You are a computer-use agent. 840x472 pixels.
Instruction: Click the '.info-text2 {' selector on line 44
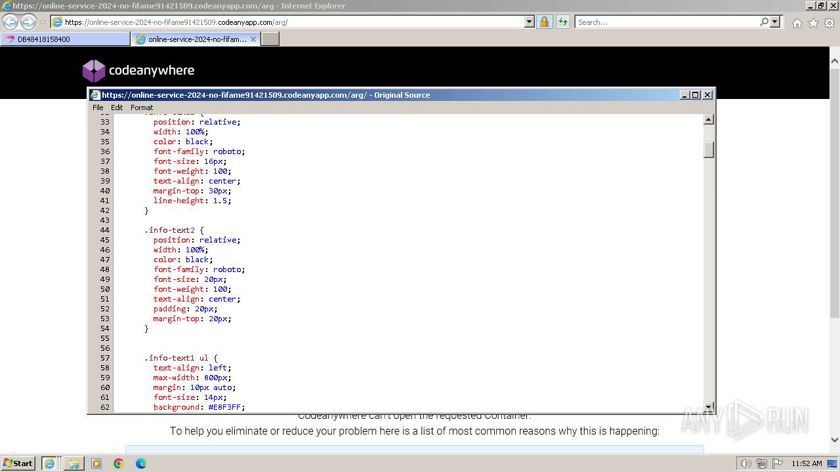(x=174, y=230)
